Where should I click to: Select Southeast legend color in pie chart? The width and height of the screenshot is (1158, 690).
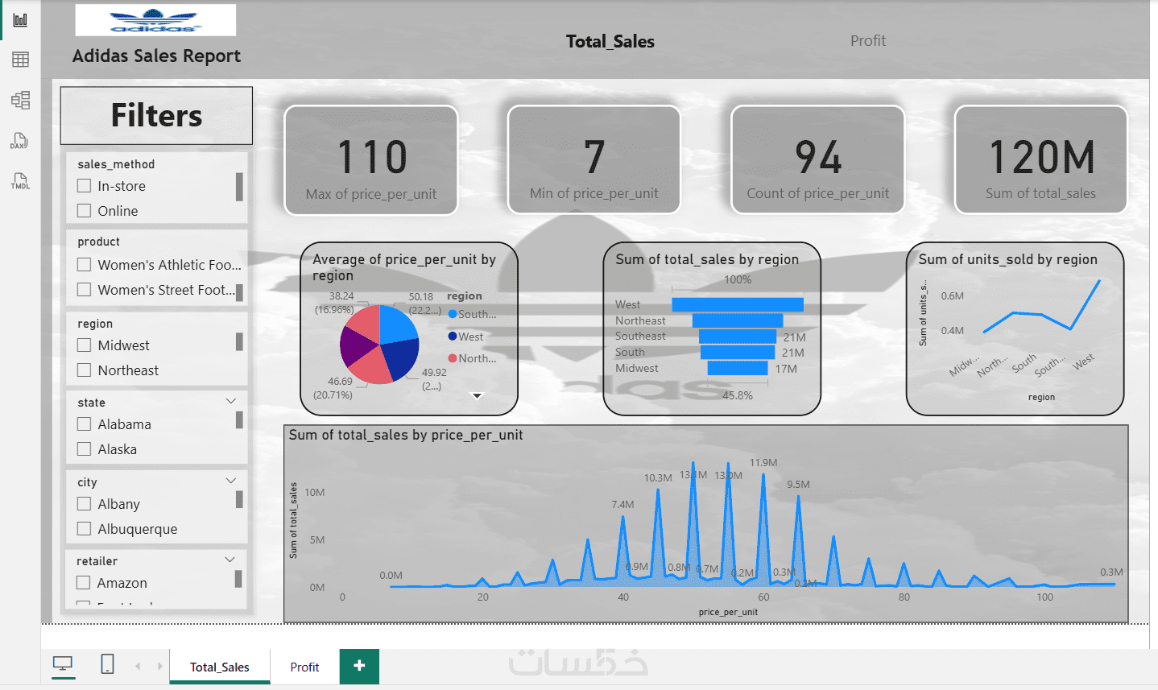(453, 314)
